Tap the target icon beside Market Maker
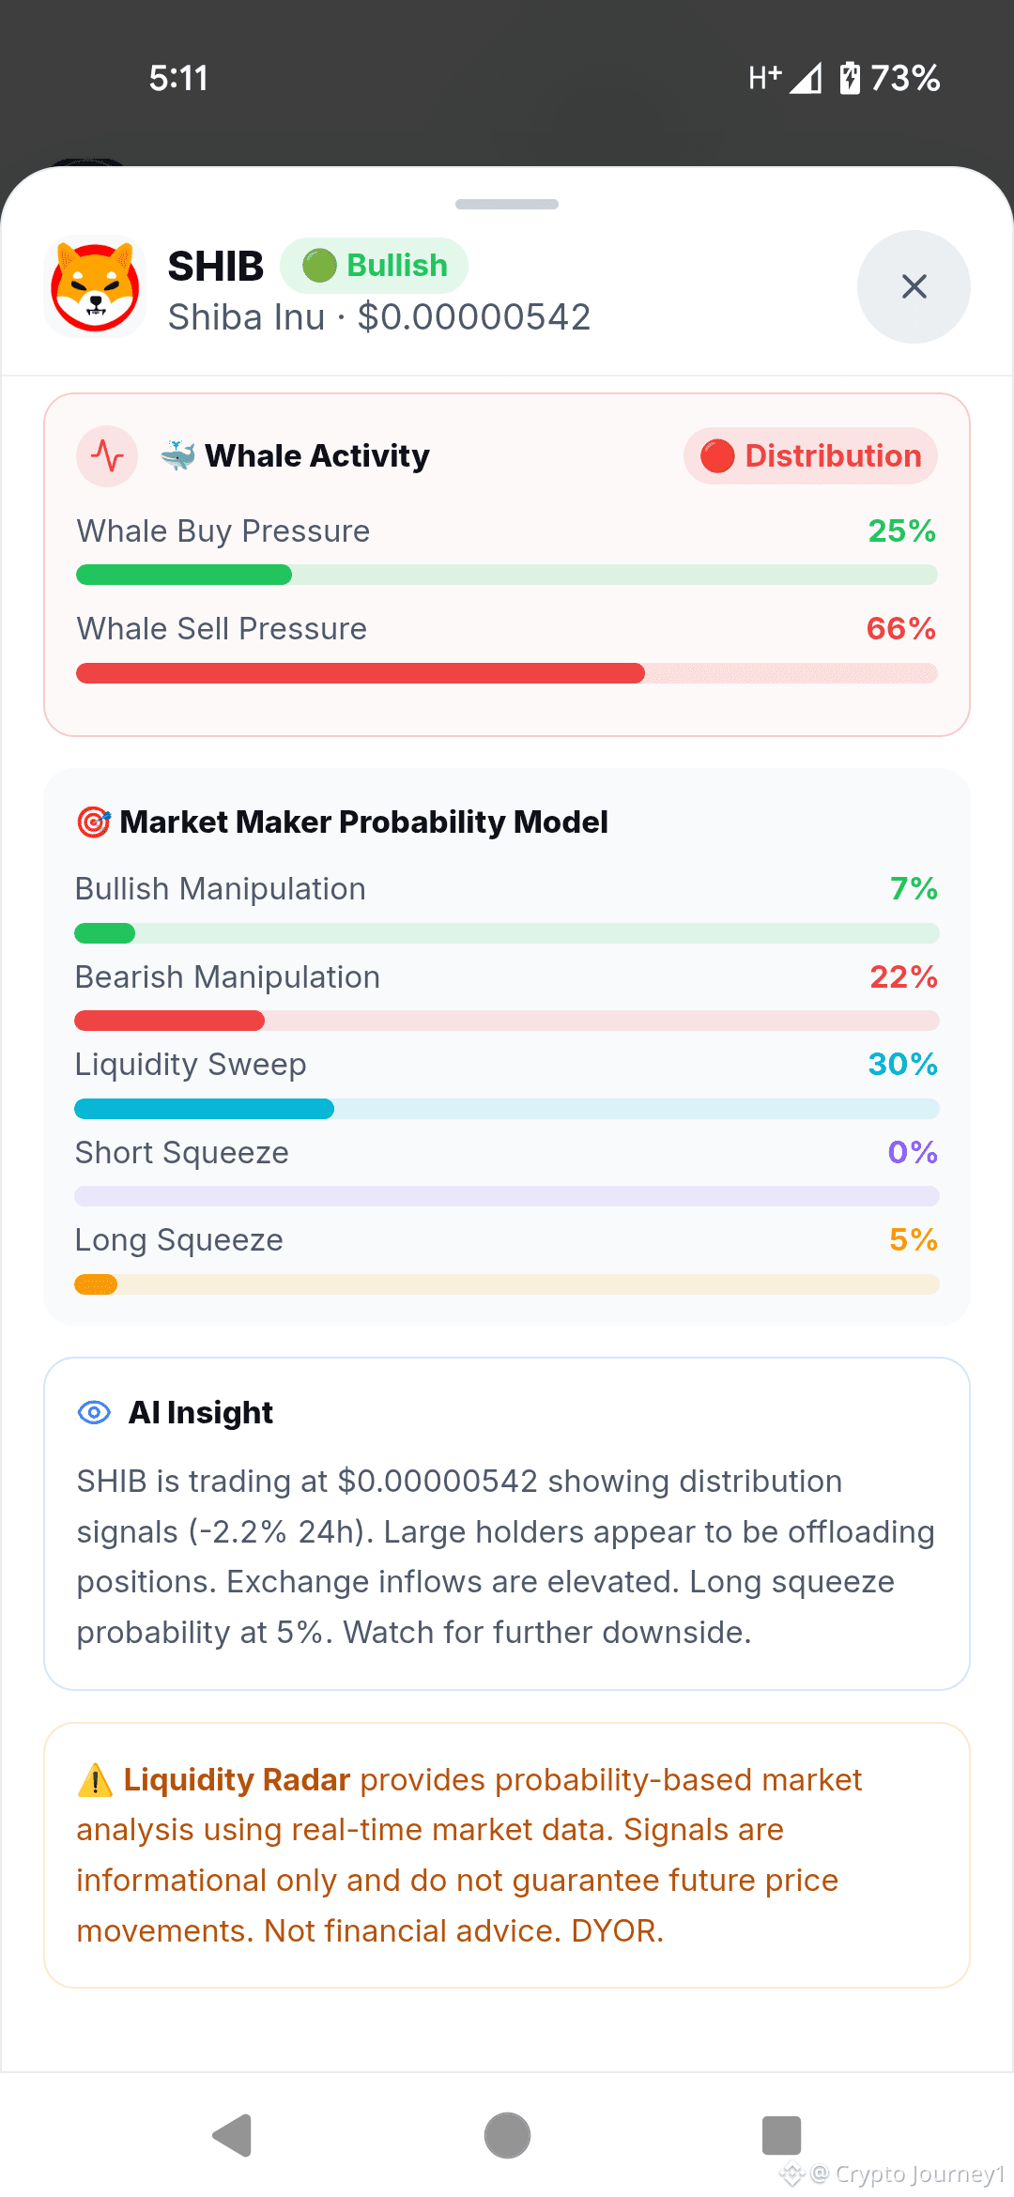The image size is (1014, 2197). (x=94, y=822)
